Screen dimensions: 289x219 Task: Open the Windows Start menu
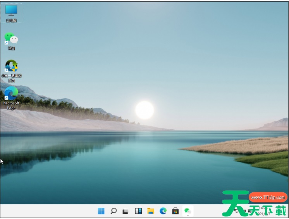tap(101, 211)
